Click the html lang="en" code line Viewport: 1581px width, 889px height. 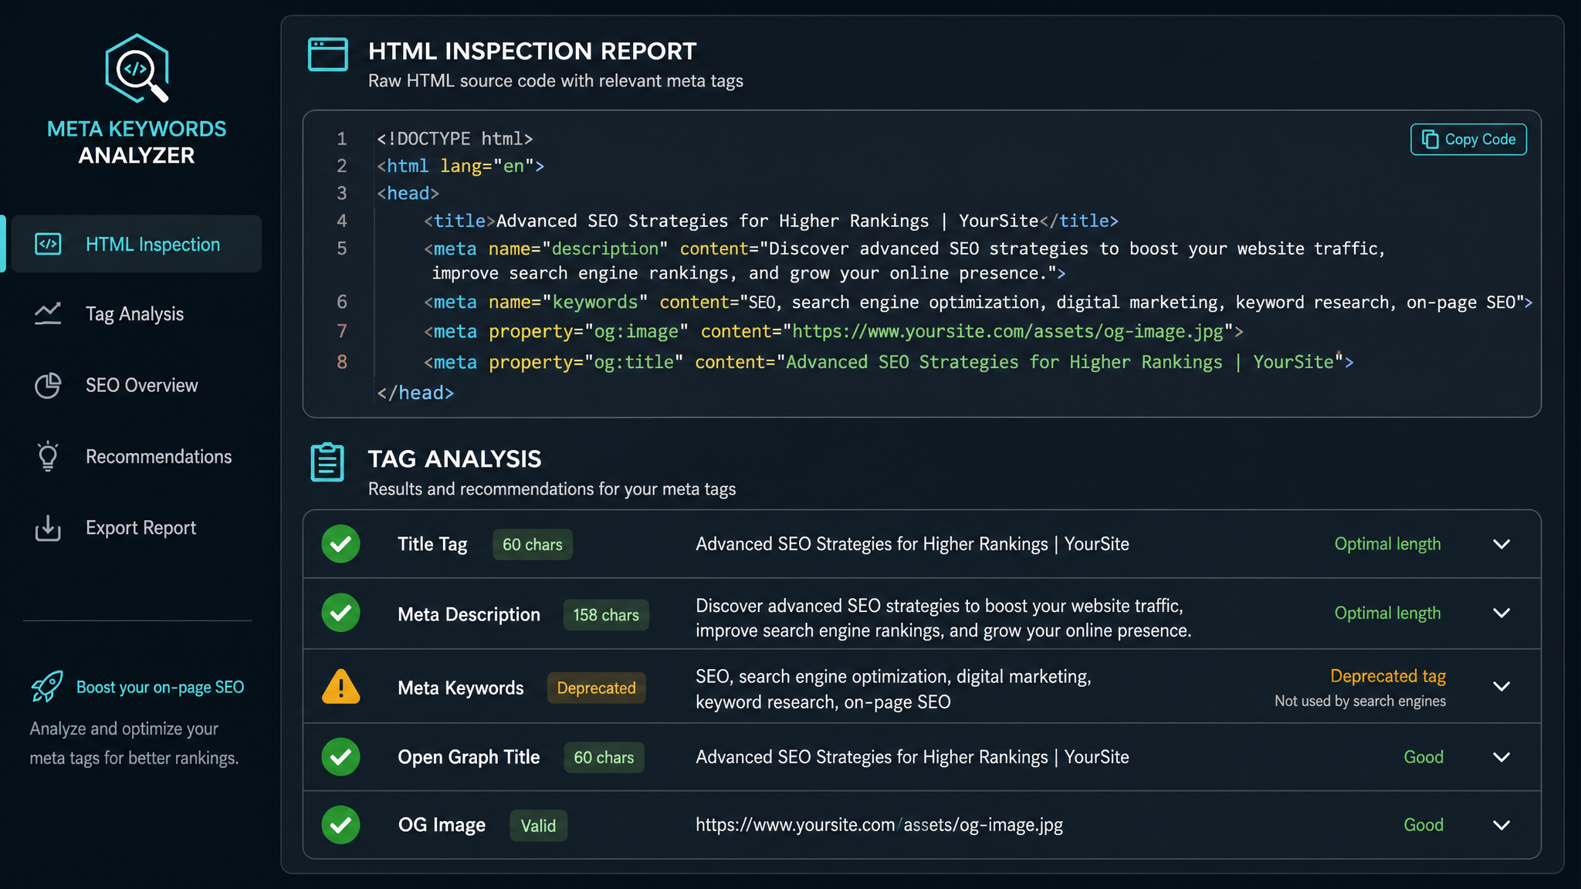[460, 166]
